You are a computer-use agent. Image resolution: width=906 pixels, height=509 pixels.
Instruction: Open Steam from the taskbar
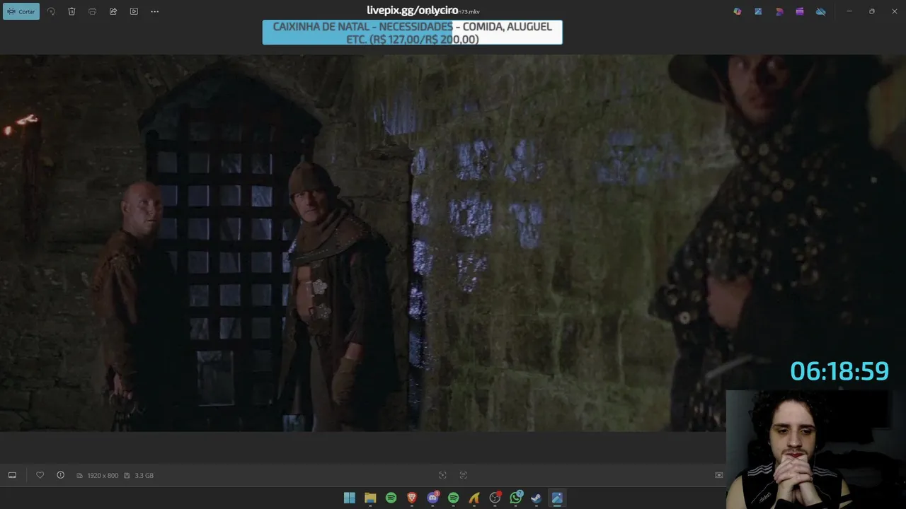(537, 498)
